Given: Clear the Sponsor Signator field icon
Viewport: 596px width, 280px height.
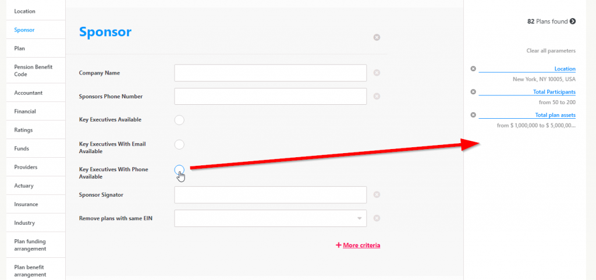Looking at the screenshot, I should click(377, 195).
